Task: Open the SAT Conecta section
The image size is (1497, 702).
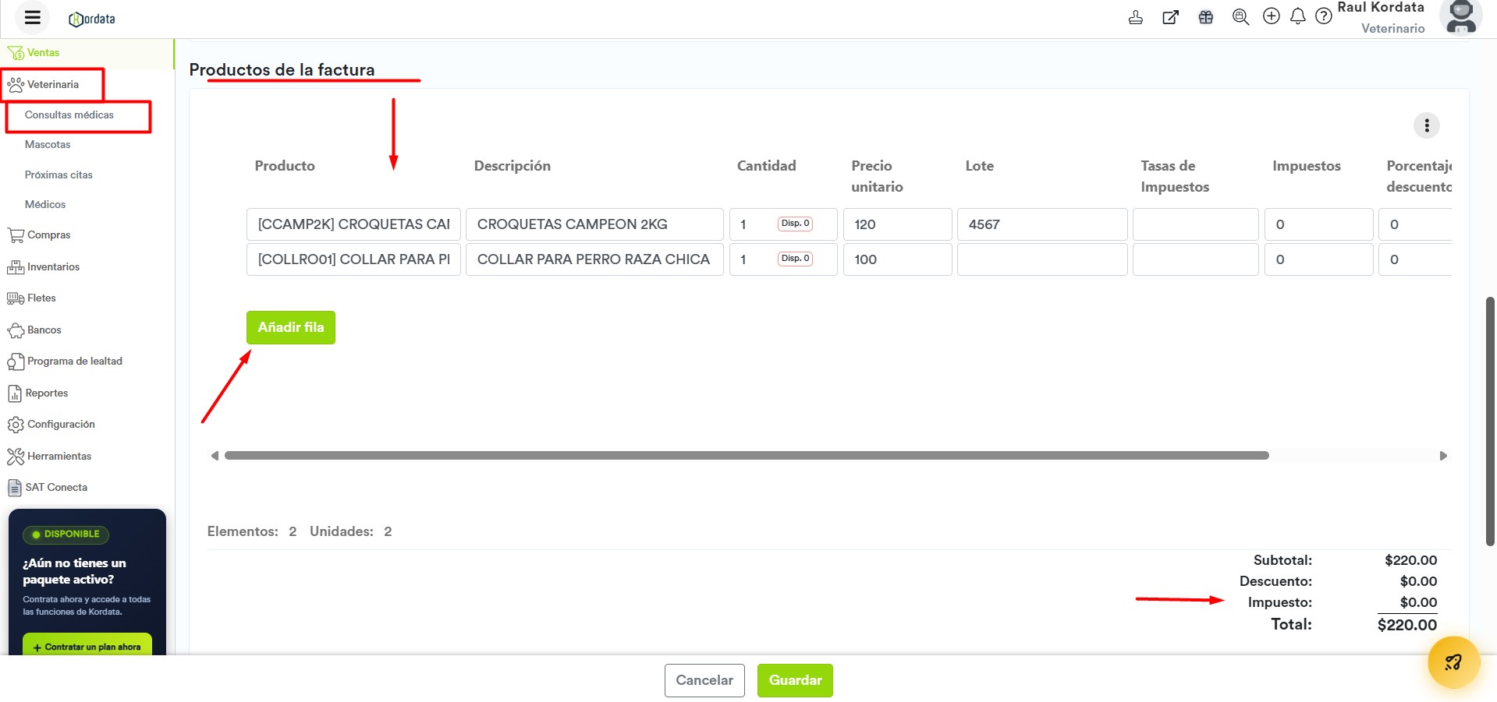Action: coord(48,488)
